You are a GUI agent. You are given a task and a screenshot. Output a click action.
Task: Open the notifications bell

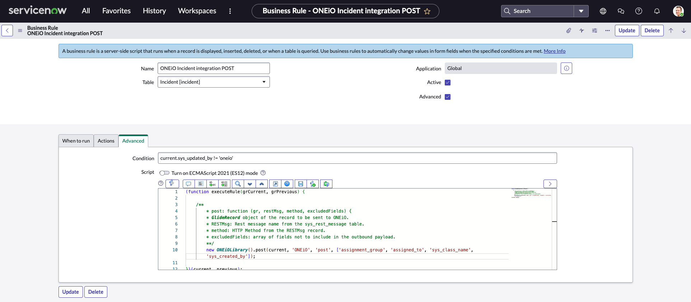click(x=657, y=11)
